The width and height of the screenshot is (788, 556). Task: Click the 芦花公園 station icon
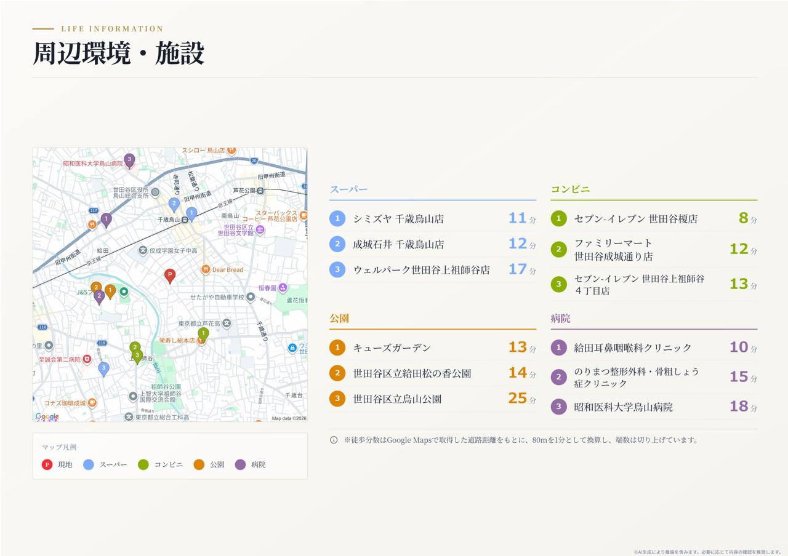(x=260, y=191)
